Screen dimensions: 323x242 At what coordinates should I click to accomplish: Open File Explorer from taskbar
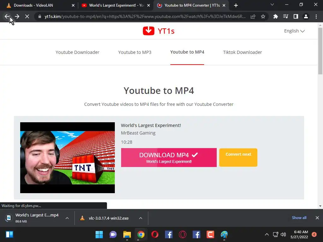pyautogui.click(x=127, y=234)
